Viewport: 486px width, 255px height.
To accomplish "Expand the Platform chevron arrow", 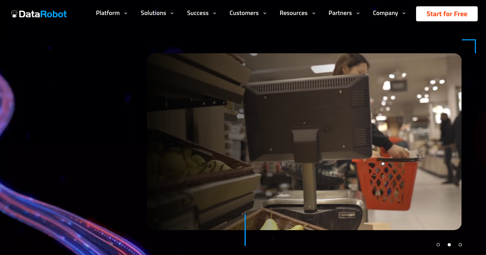I will click(x=126, y=13).
